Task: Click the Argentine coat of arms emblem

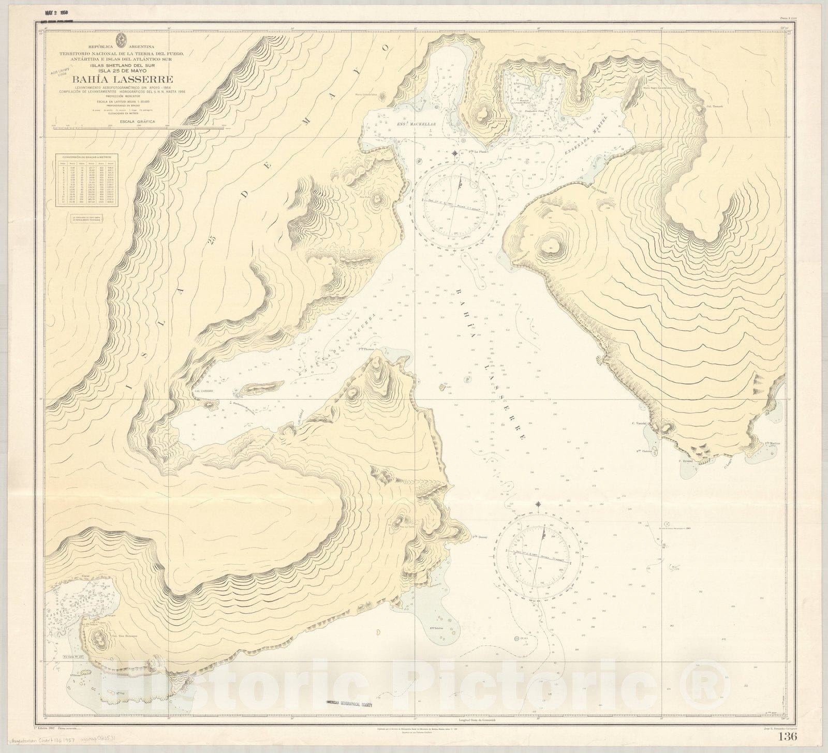Action: click(121, 40)
